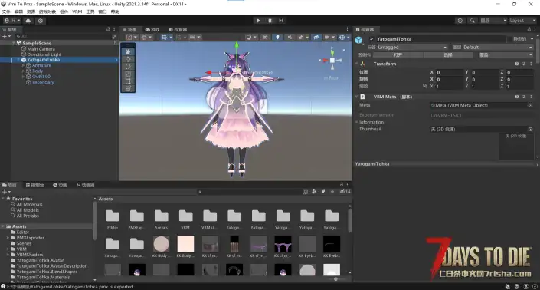Open version control settings icon in top toolbar
Viewport: 540px width, 290px height.
pos(41,21)
